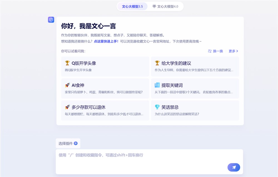The width and height of the screenshot is (278, 177).
Task: Select the 文心大模型3.5 tab
Action: pos(132,6)
